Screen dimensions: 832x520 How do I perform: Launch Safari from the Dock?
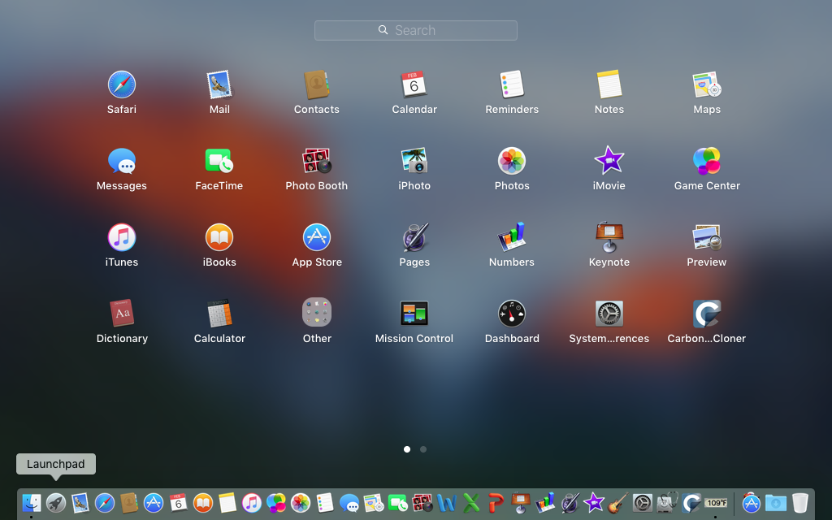click(105, 503)
